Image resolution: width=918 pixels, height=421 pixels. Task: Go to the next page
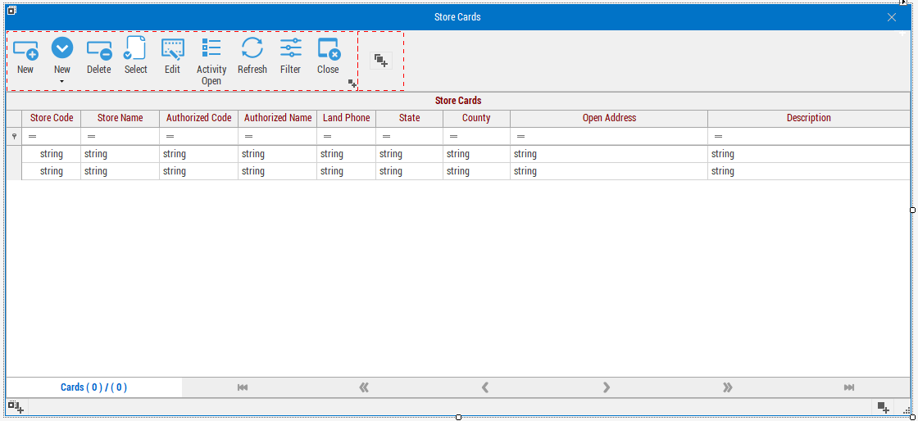(607, 387)
